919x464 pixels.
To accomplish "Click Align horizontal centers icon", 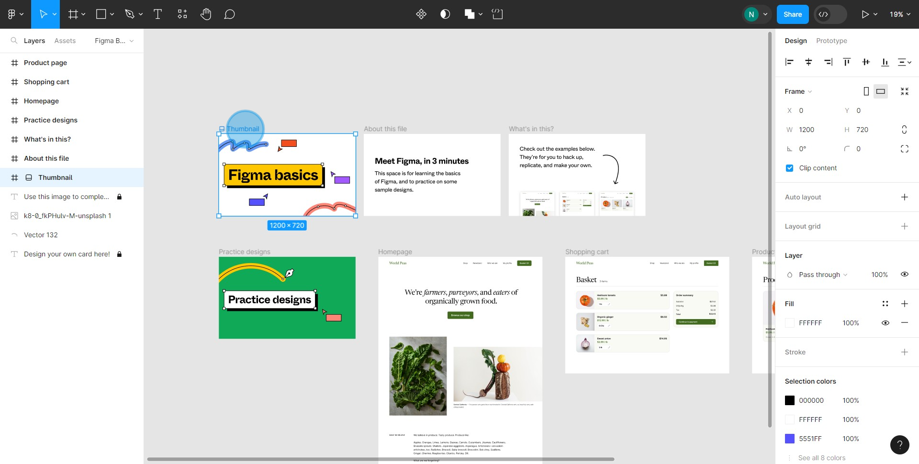I will 808,62.
